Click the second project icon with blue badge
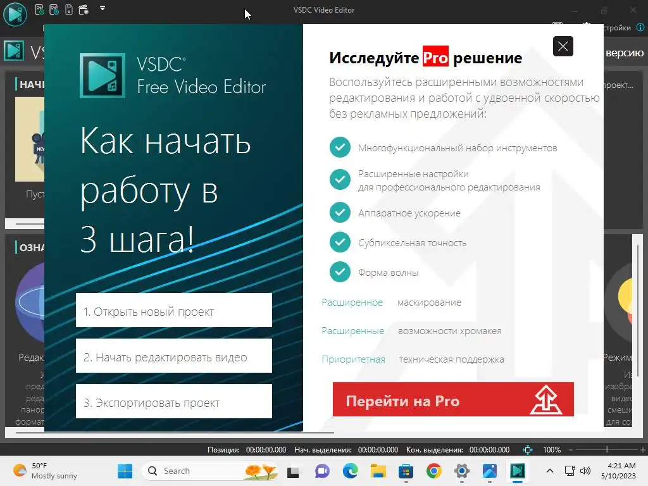 pyautogui.click(x=54, y=9)
